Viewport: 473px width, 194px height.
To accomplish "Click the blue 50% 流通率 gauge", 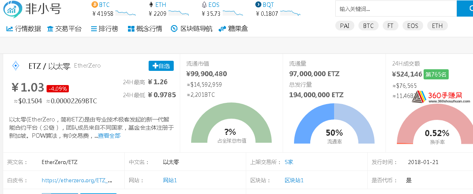I will pos(334,124).
